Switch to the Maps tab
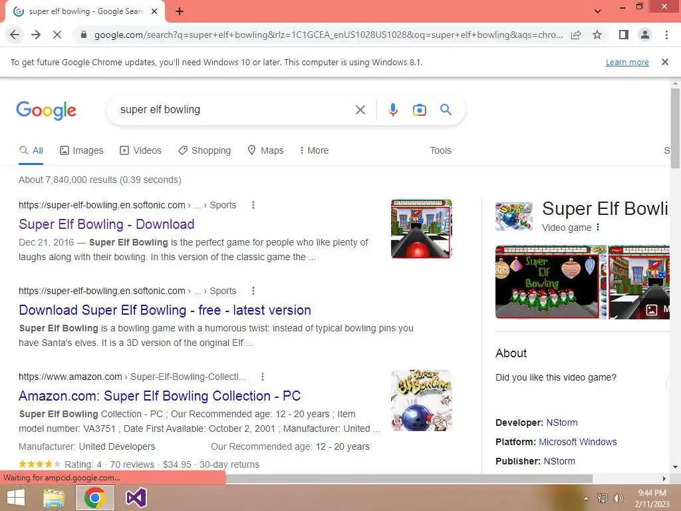The width and height of the screenshot is (681, 511). tap(265, 150)
